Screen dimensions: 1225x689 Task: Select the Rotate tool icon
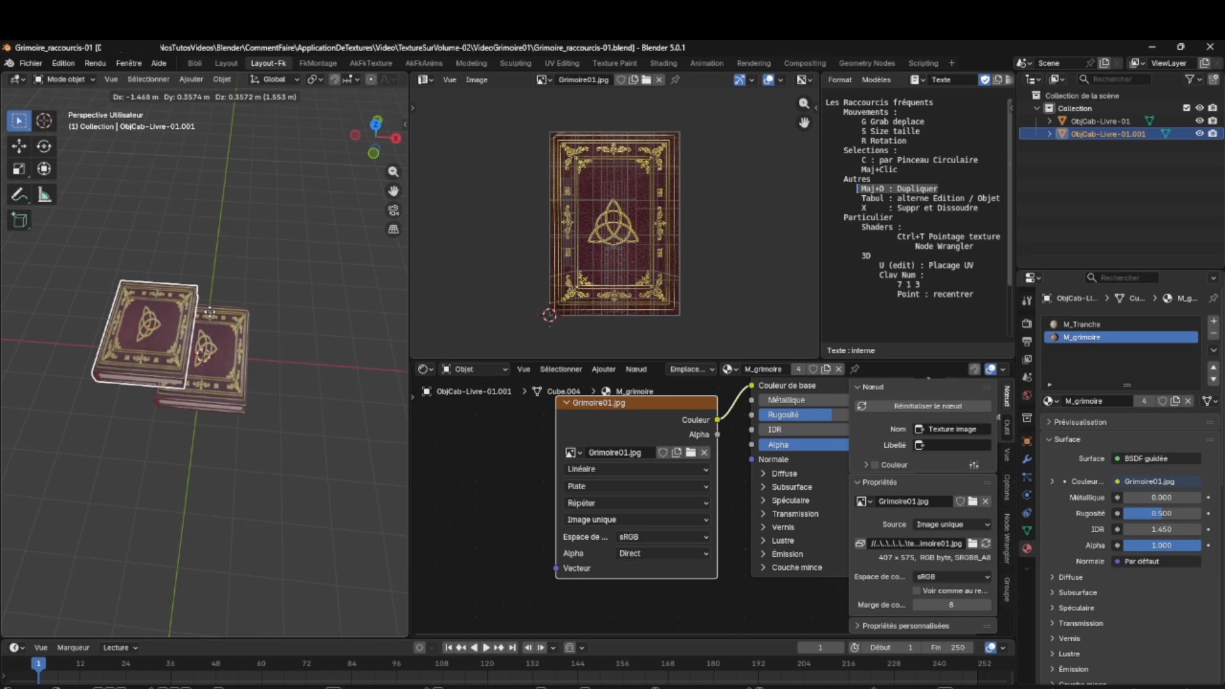pyautogui.click(x=44, y=146)
